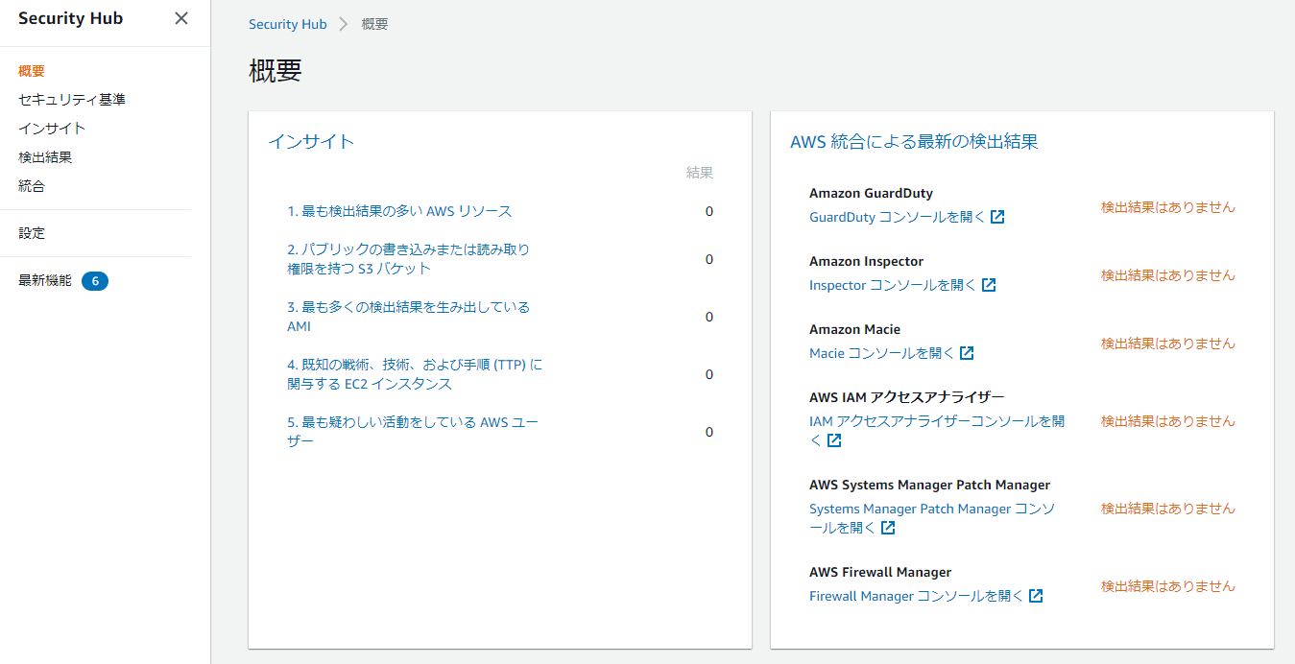The width and height of the screenshot is (1295, 664).
Task: Open セキュリティ基準 in the sidebar
Action: pos(72,100)
